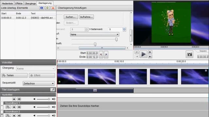Open Sequenzstil dropdown showing Zeitachse

tap(39, 84)
